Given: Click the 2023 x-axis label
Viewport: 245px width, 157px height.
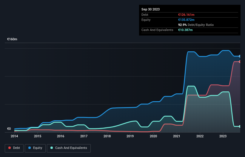Looking at the screenshot, I should pos(223,136).
